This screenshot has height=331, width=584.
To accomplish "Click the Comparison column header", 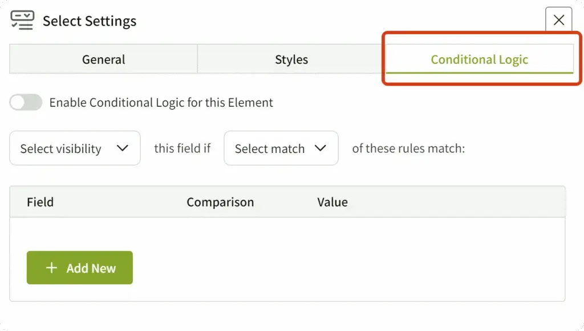I will click(x=220, y=202).
